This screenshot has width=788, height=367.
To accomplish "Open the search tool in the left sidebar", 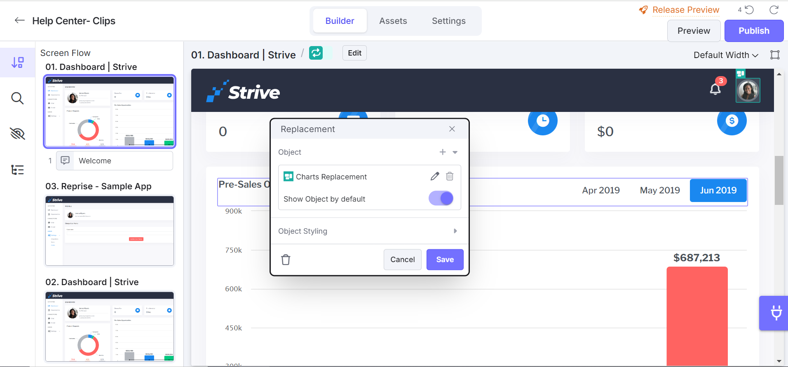I will click(17, 98).
